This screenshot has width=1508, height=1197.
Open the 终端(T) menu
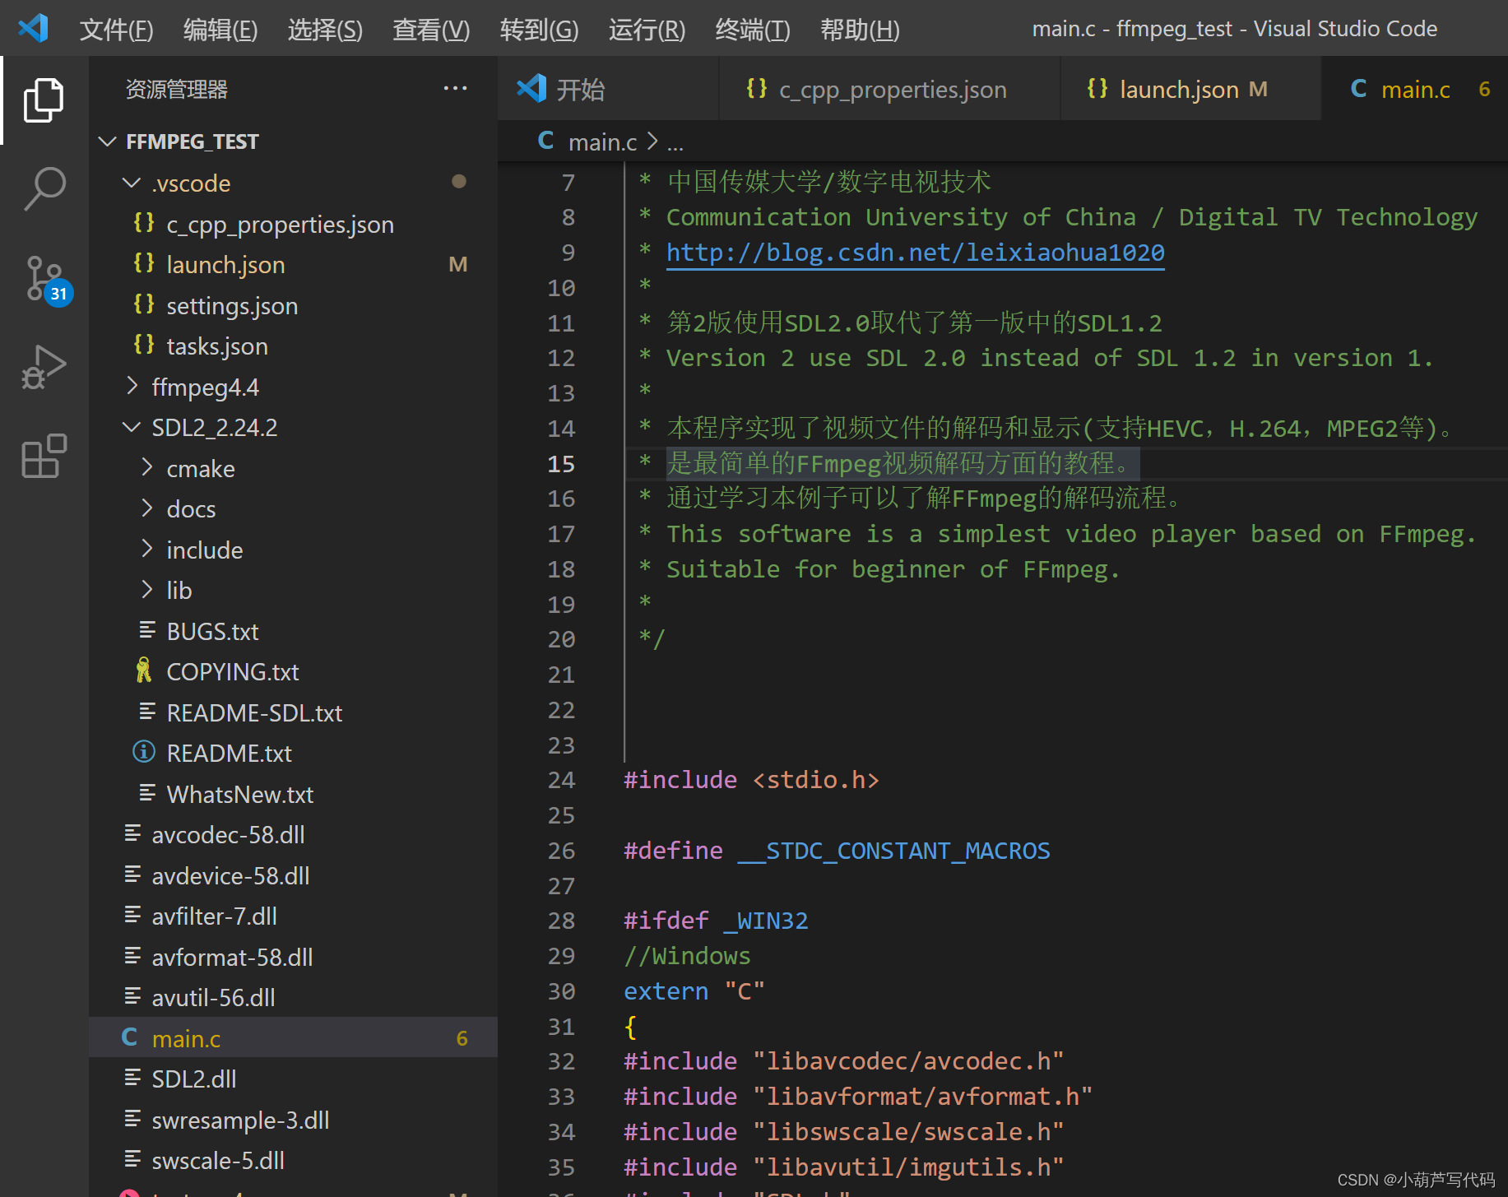[x=752, y=30]
